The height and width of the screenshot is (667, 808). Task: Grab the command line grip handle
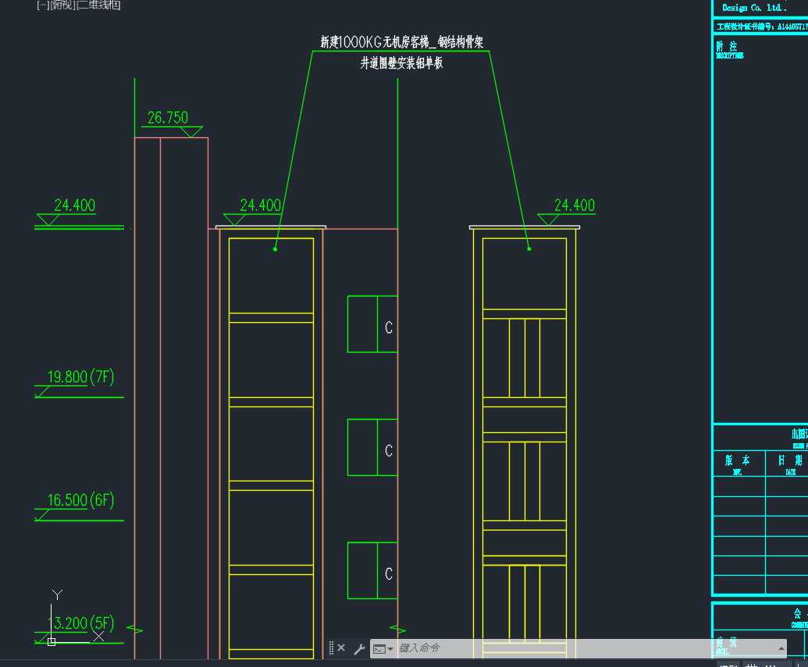click(x=331, y=648)
